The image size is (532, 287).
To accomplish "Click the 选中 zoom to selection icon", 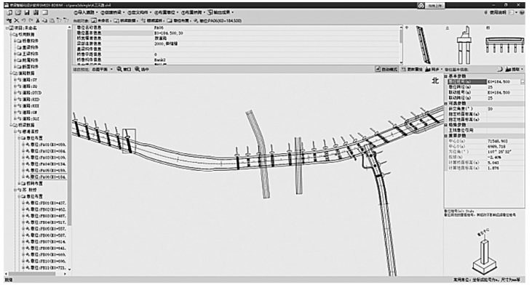I will click(138, 69).
